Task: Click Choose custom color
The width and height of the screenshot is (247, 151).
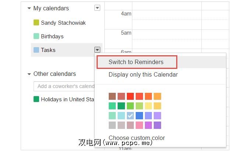Action: [136, 138]
